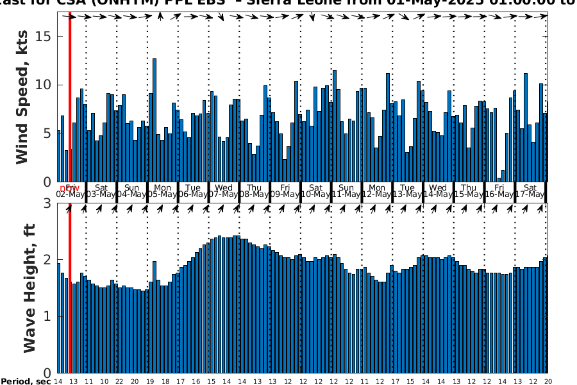
Task: Select the "Fri 16-May" day label
Action: 499,191
